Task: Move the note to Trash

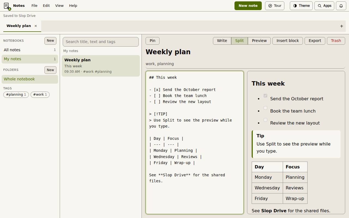Action: click(x=336, y=41)
